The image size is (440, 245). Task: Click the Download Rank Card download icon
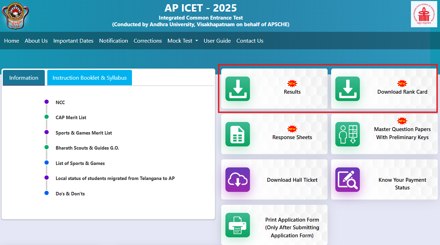click(347, 89)
